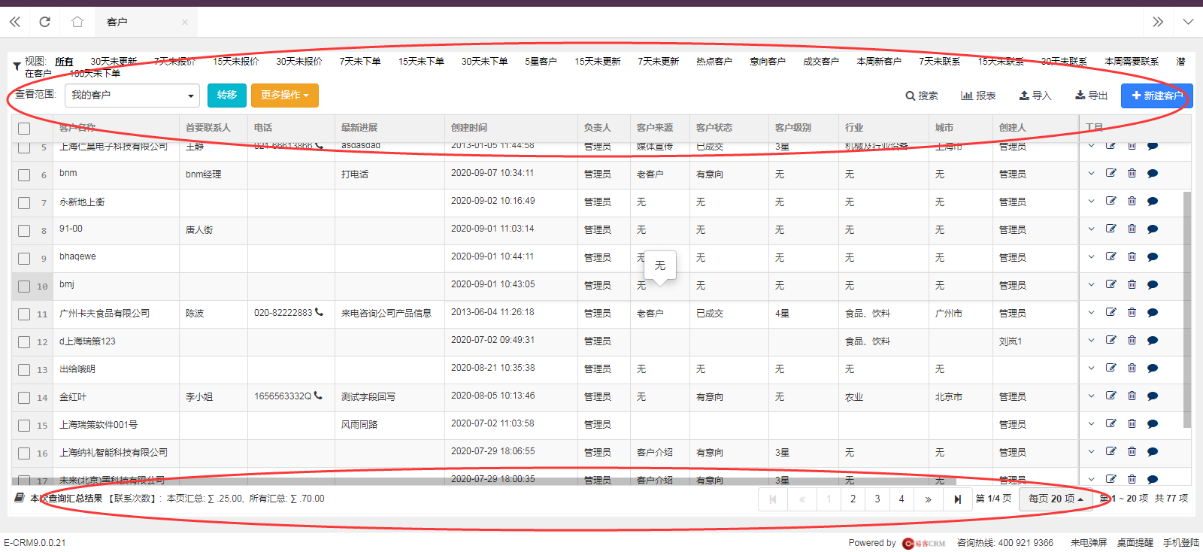Expand row actions chevron for 出给哦明

pos(1091,368)
